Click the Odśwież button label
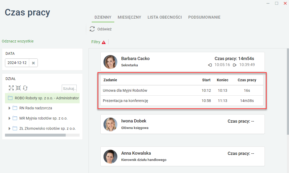The image size is (289, 173). point(105,29)
